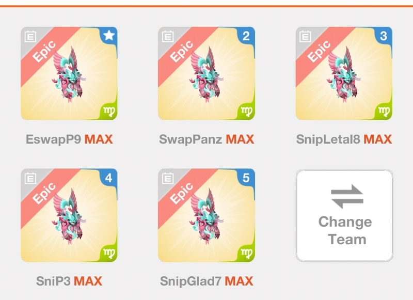Image resolution: width=413 pixels, height=300 pixels.
Task: Click the star badge on EswapP9
Action: 109,35
